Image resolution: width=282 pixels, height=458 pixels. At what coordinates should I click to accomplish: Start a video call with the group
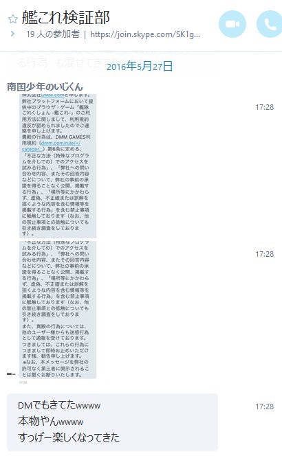(x=232, y=24)
